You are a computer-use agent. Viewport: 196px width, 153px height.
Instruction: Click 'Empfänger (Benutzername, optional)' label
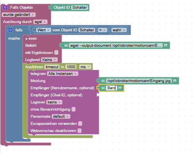[62, 88]
